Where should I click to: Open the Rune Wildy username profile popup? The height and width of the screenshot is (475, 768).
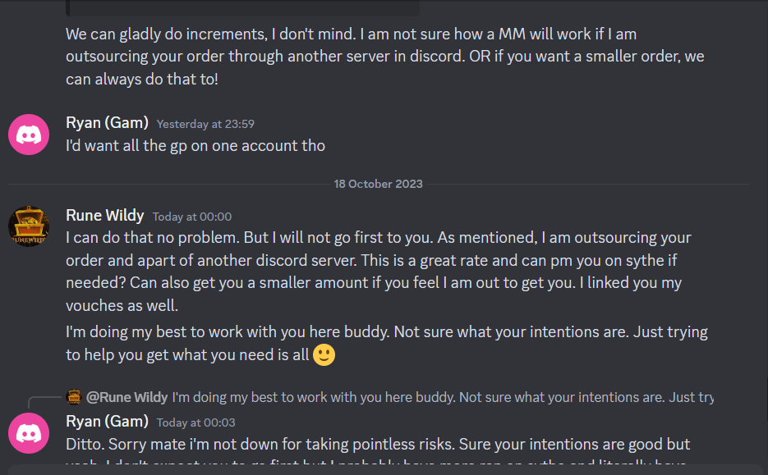pos(104,216)
